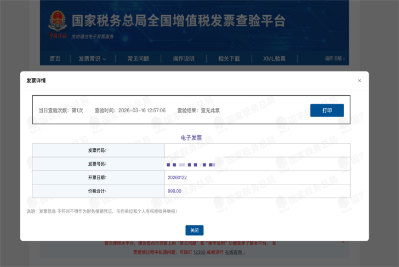Click the 价税合计 amount 999.00
This screenshot has width=399, height=267.
pos(174,191)
